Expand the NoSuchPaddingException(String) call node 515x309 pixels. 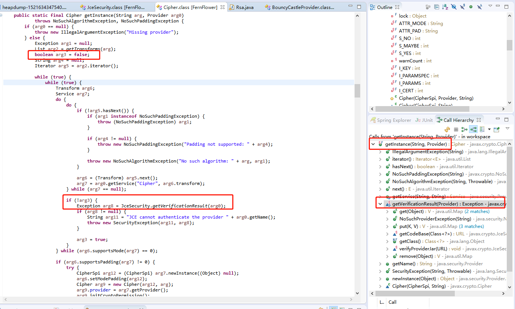coord(381,174)
